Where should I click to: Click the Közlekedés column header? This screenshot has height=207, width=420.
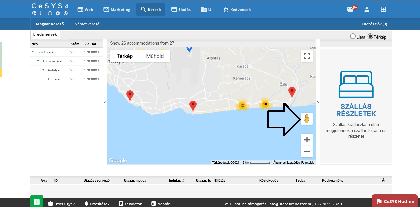coord(269,181)
